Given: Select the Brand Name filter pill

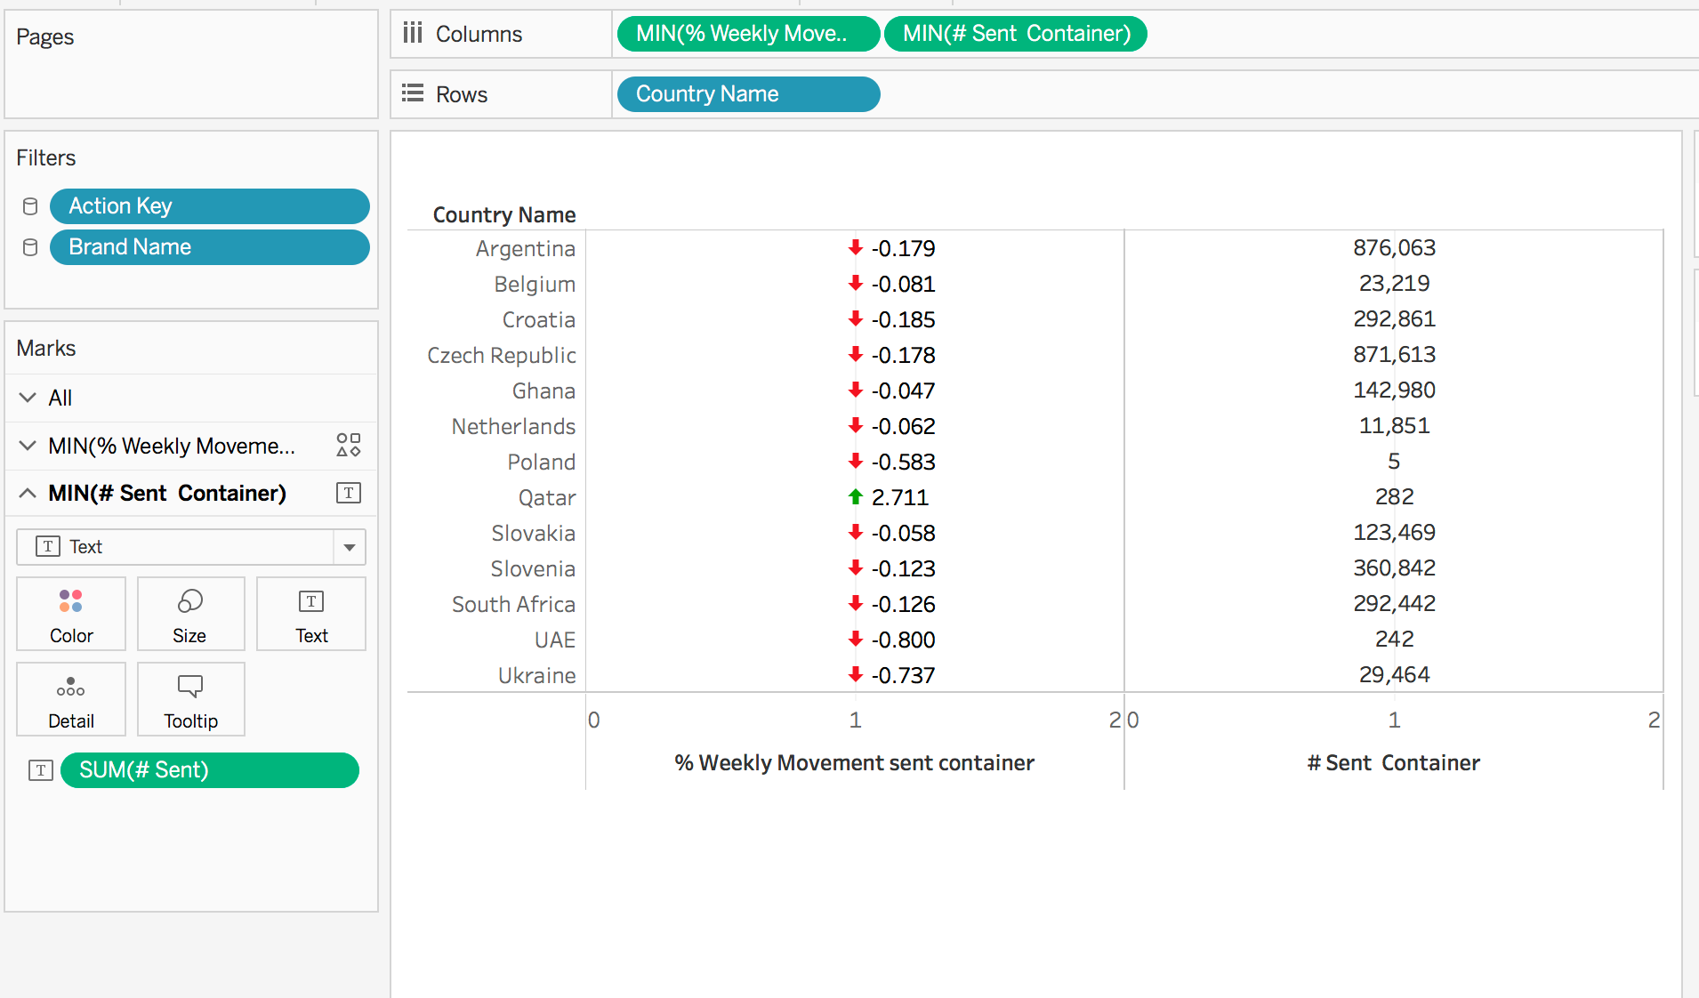Looking at the screenshot, I should tap(209, 246).
